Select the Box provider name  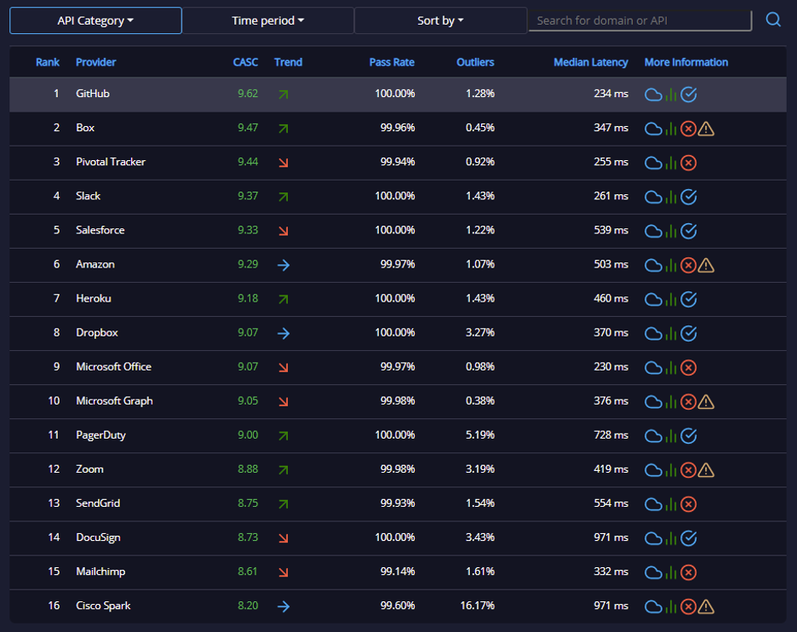click(85, 128)
